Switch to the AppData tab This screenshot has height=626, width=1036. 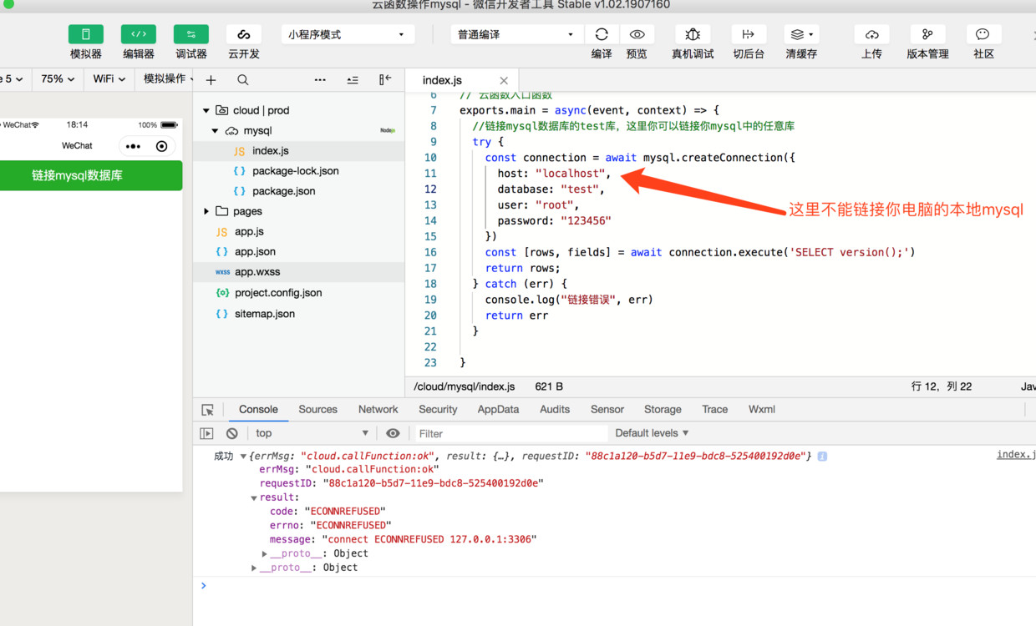click(x=498, y=409)
